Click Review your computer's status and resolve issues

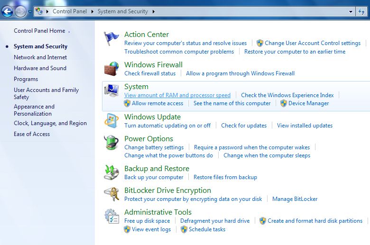click(185, 43)
